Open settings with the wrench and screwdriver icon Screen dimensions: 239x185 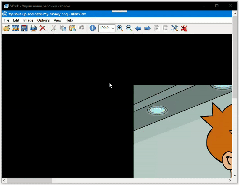pyautogui.click(x=174, y=28)
